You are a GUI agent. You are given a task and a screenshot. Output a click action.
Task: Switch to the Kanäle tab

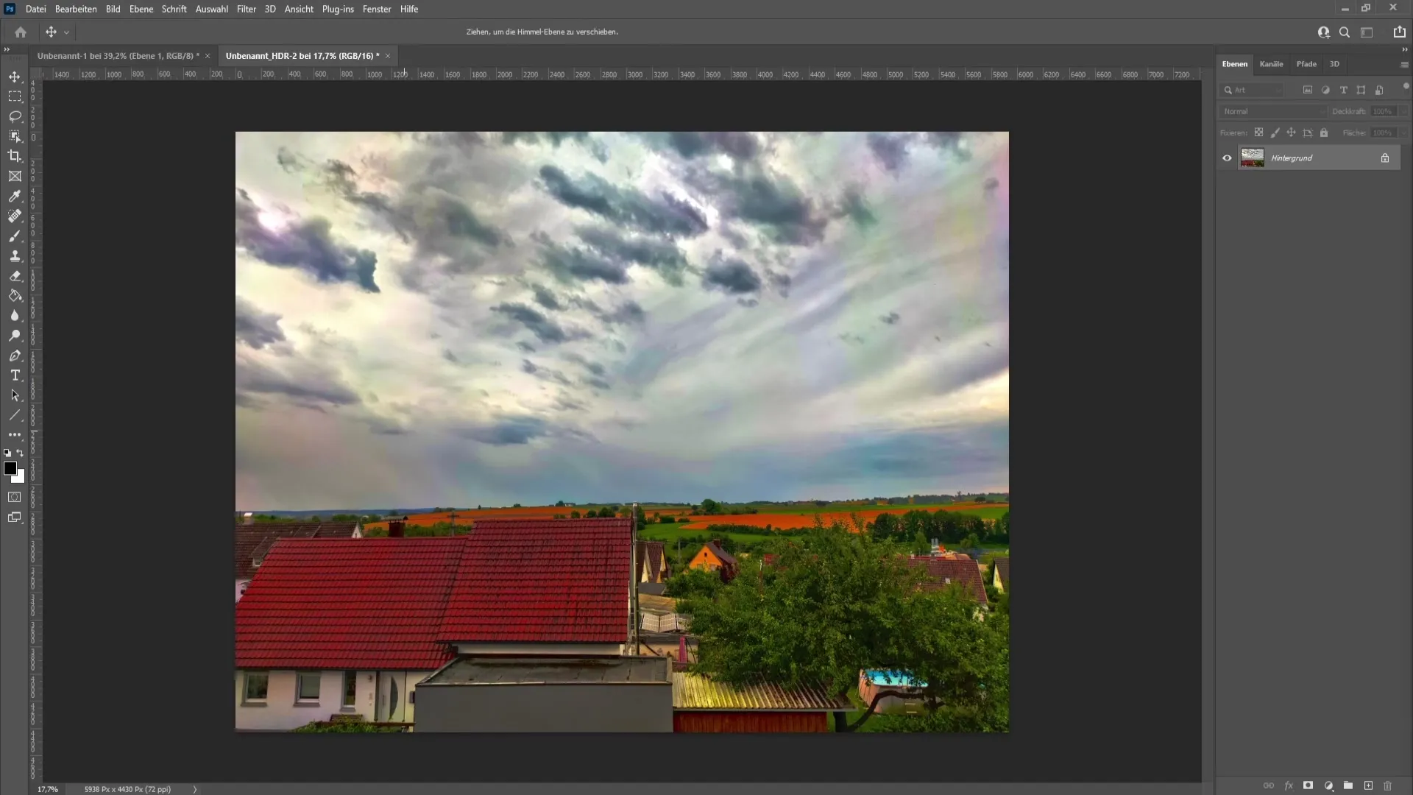(x=1271, y=64)
